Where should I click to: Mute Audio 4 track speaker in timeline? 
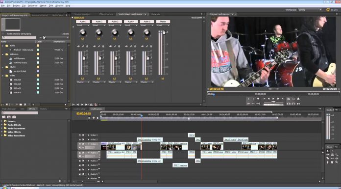point(80,169)
